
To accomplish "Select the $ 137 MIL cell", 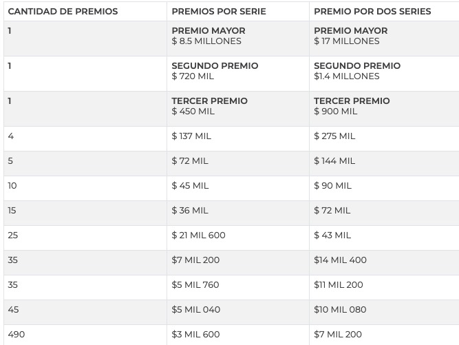I will coord(238,138).
